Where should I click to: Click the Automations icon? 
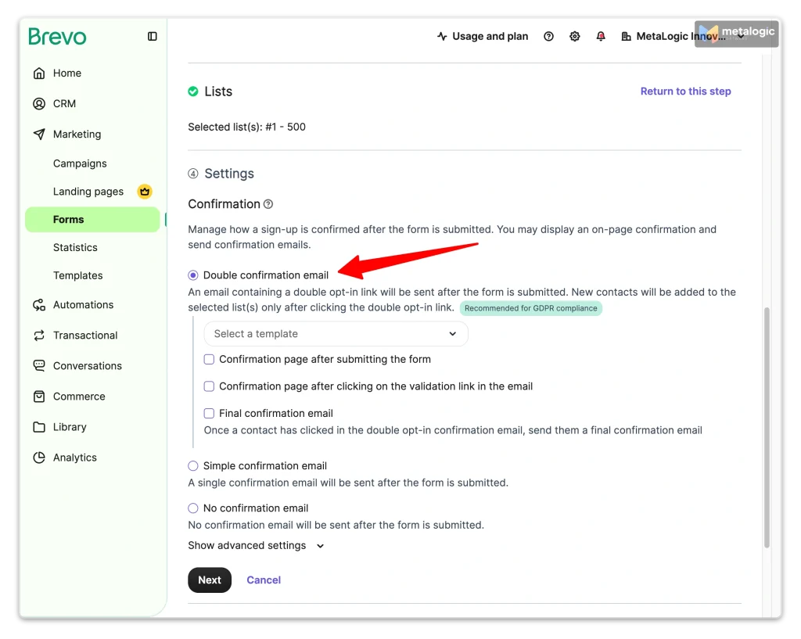39,305
